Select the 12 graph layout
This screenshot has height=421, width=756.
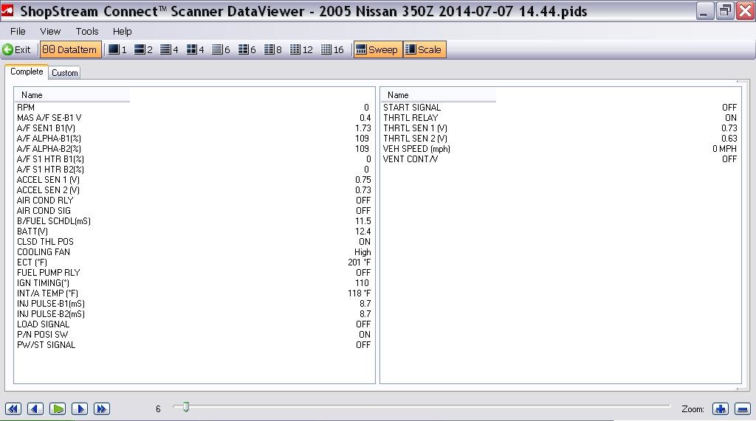point(301,49)
